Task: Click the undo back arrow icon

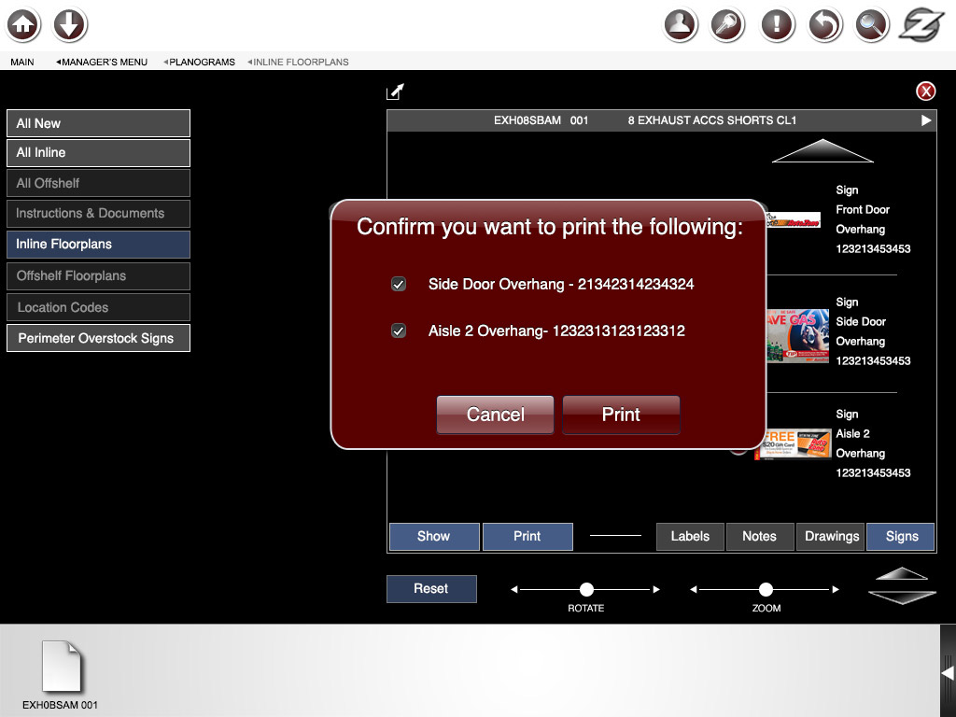Action: coord(824,25)
